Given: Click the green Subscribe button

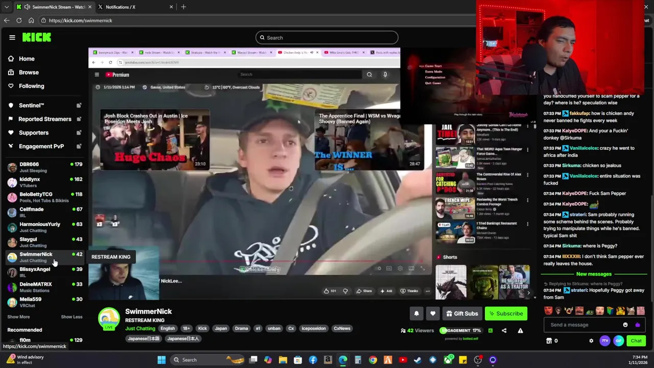Looking at the screenshot, I should (x=506, y=314).
